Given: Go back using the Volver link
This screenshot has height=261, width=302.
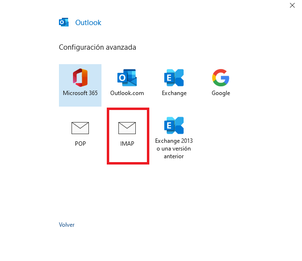Looking at the screenshot, I should point(67,225).
